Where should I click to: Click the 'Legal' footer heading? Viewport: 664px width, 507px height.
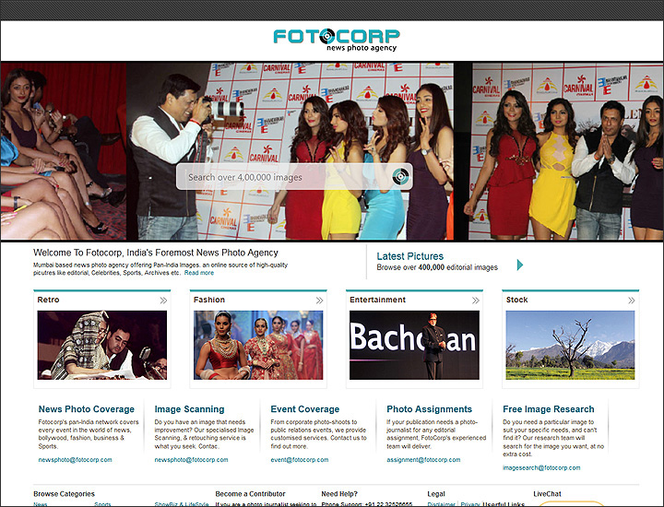tap(436, 494)
